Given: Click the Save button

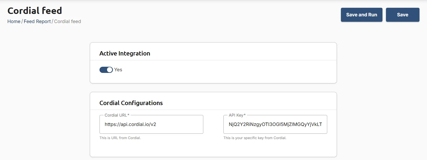Looking at the screenshot, I should (x=403, y=15).
